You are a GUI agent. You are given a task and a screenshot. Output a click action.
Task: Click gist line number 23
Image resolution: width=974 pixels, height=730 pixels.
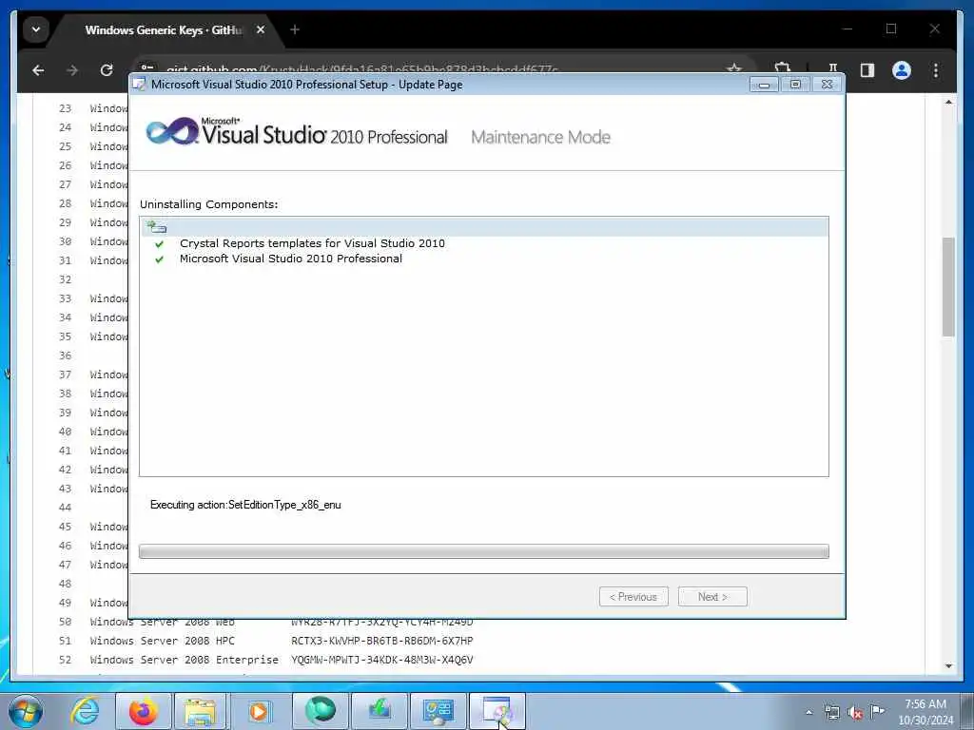[66, 108]
